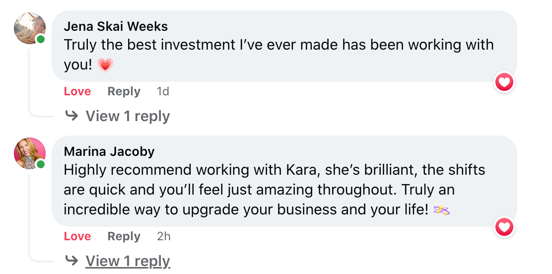Open the Marina Jacoby profile name link
Screen dimensions: 552x274
109,151
